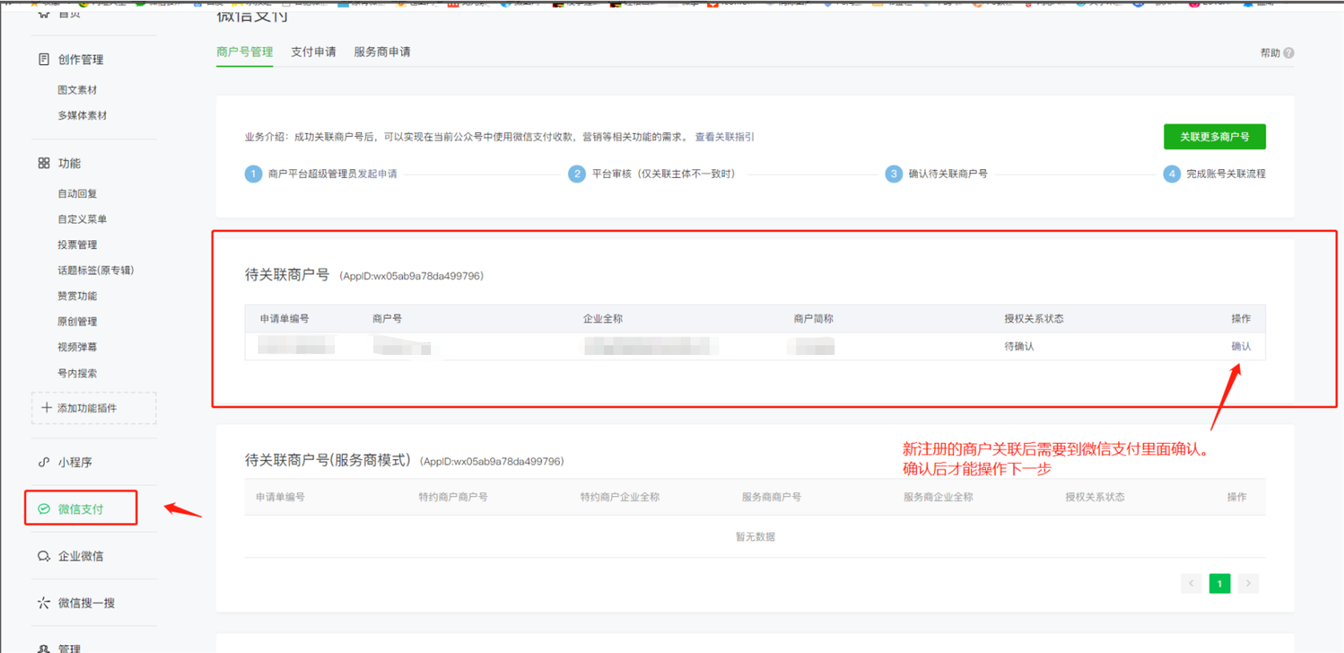Screen dimensions: 1344x653
Task: Open 号内搜索 in the sidebar
Action: point(77,373)
